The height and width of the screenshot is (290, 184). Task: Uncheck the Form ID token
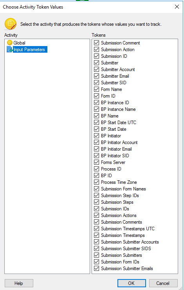pyautogui.click(x=96, y=96)
